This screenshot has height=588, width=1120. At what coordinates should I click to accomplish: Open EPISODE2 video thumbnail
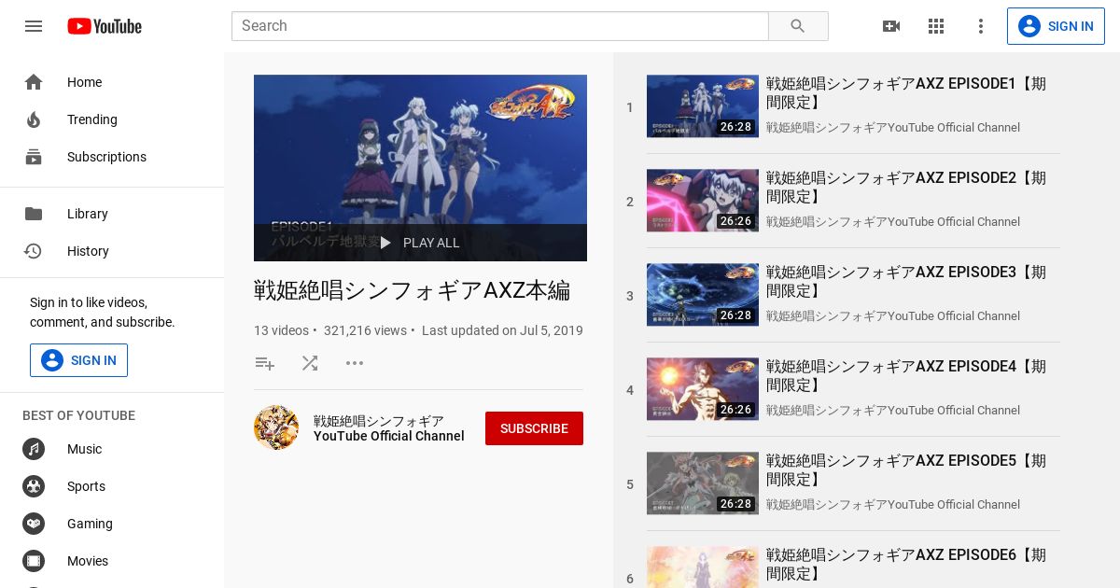coord(703,201)
